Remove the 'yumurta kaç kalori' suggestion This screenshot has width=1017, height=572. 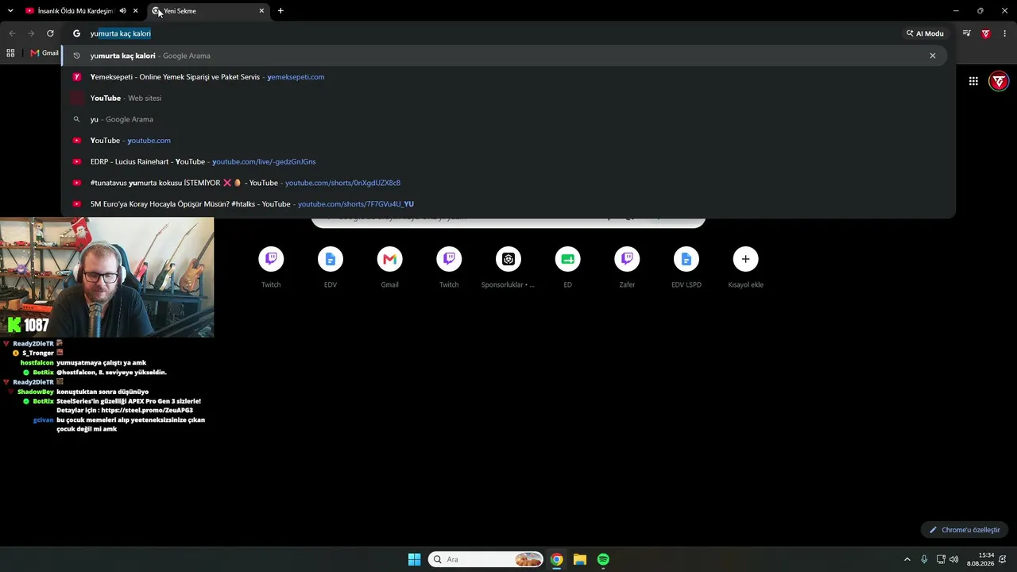(933, 56)
